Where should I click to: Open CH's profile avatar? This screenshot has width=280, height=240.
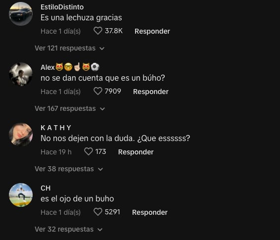(21, 195)
